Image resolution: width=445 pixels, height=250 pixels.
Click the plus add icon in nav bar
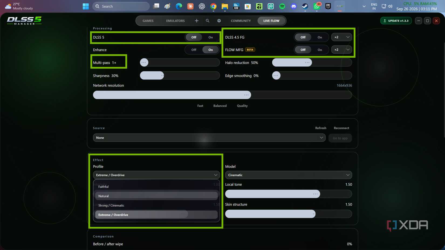[197, 21]
